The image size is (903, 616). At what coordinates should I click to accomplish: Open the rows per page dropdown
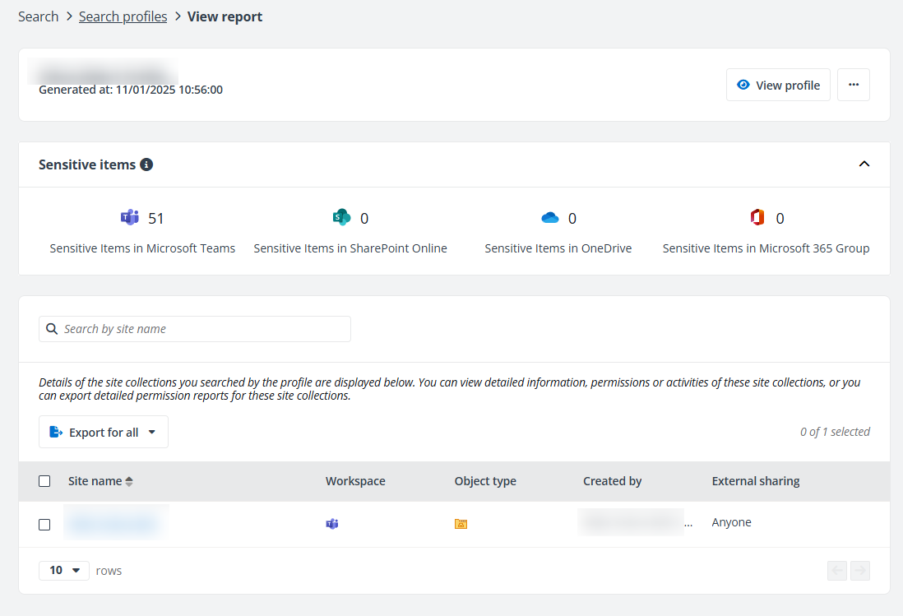coord(64,571)
